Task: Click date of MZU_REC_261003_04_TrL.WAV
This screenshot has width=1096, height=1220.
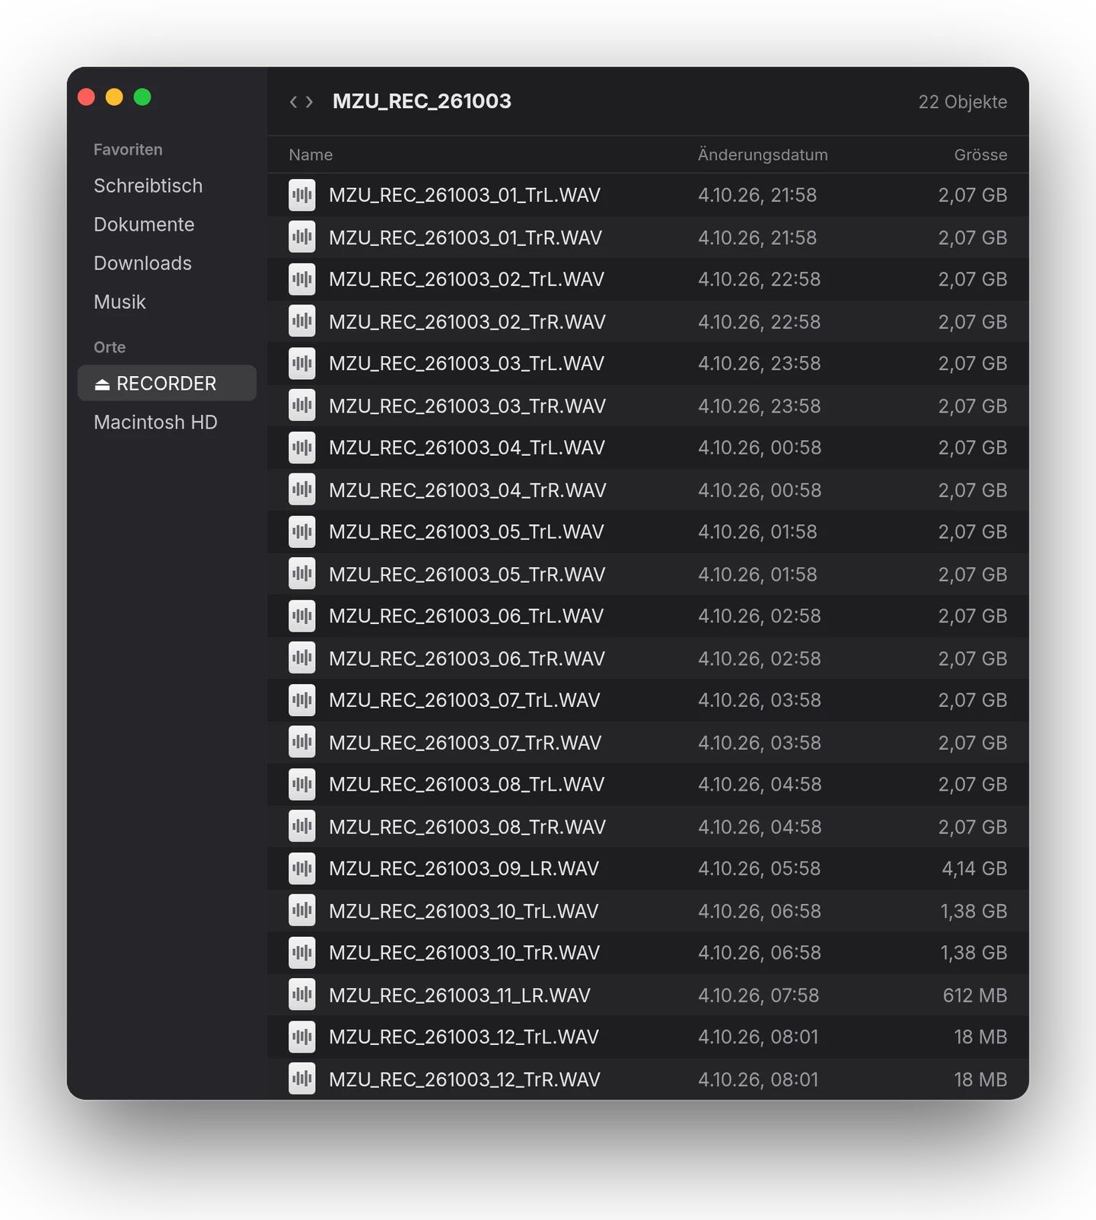Action: (760, 448)
